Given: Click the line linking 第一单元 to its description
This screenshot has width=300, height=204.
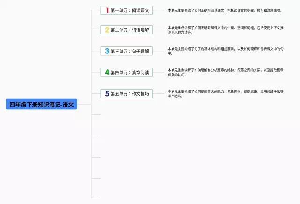Looking at the screenshot, I should 158,10.
